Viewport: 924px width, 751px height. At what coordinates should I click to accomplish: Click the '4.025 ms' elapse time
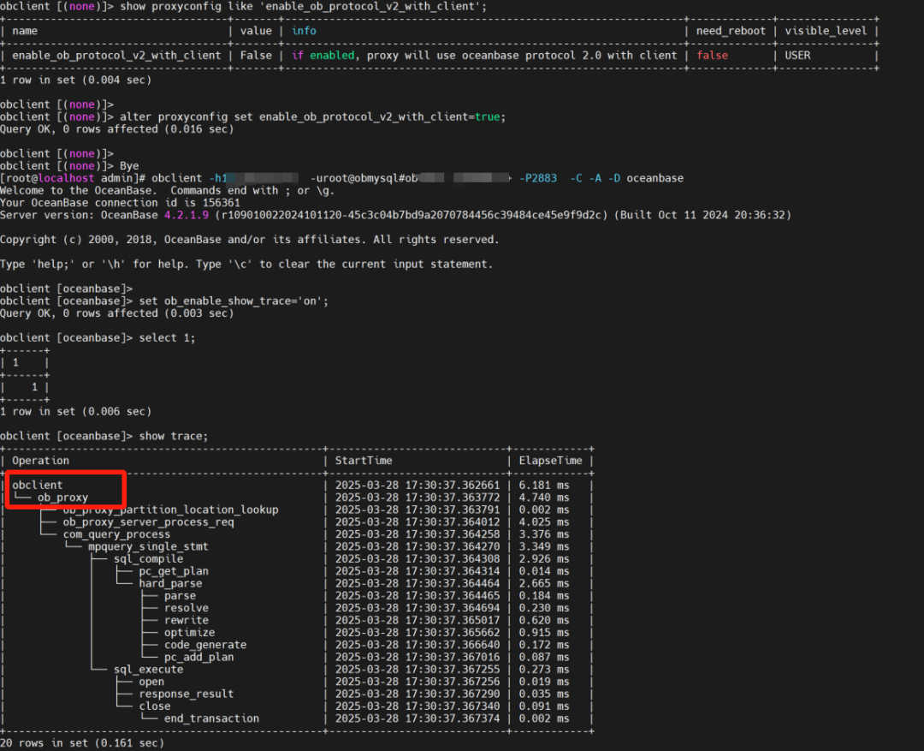(544, 522)
